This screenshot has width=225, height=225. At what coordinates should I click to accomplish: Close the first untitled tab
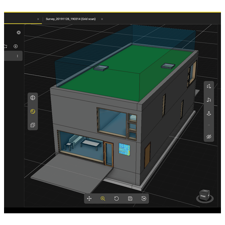click(x=38, y=19)
